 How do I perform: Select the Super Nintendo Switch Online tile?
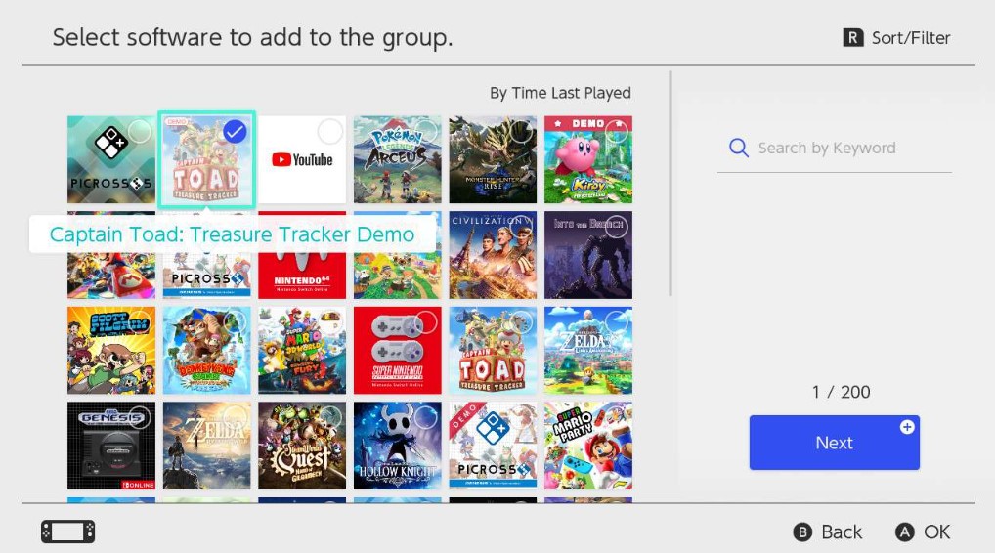(397, 351)
